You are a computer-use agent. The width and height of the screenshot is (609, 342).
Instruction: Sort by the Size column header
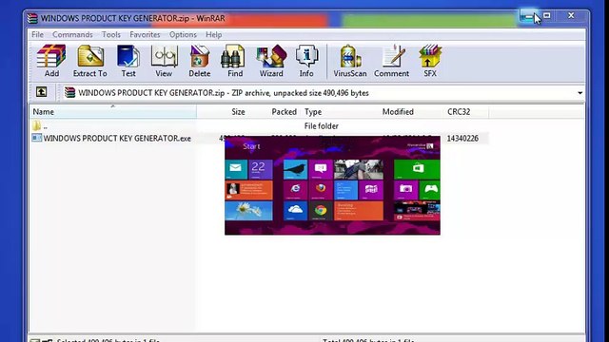coord(222,112)
